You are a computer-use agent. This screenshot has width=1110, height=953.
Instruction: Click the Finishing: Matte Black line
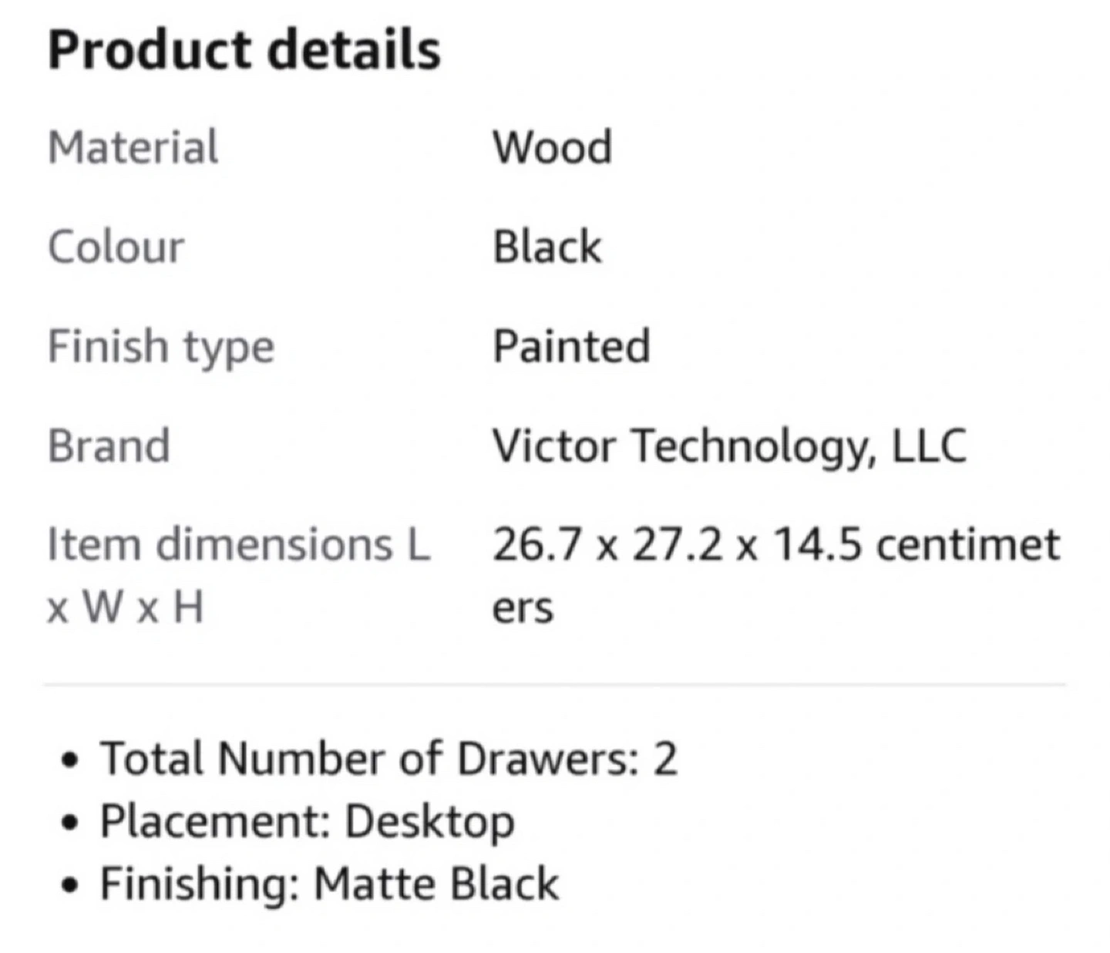tap(329, 884)
